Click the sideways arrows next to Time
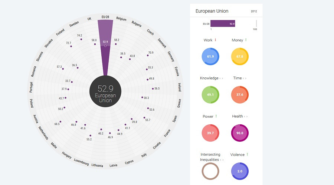334x185 pixels. (x=245, y=78)
